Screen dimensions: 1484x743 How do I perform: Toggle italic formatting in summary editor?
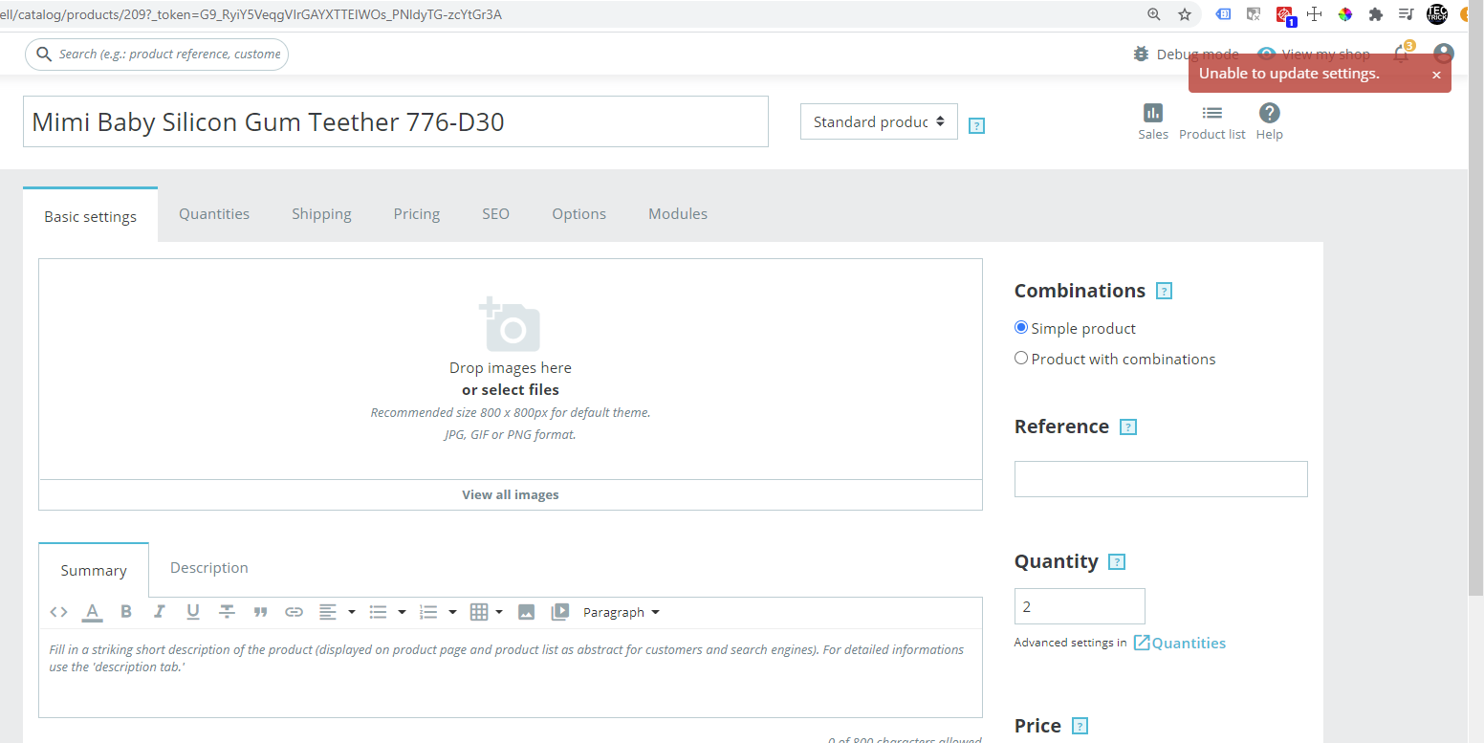[x=159, y=612]
